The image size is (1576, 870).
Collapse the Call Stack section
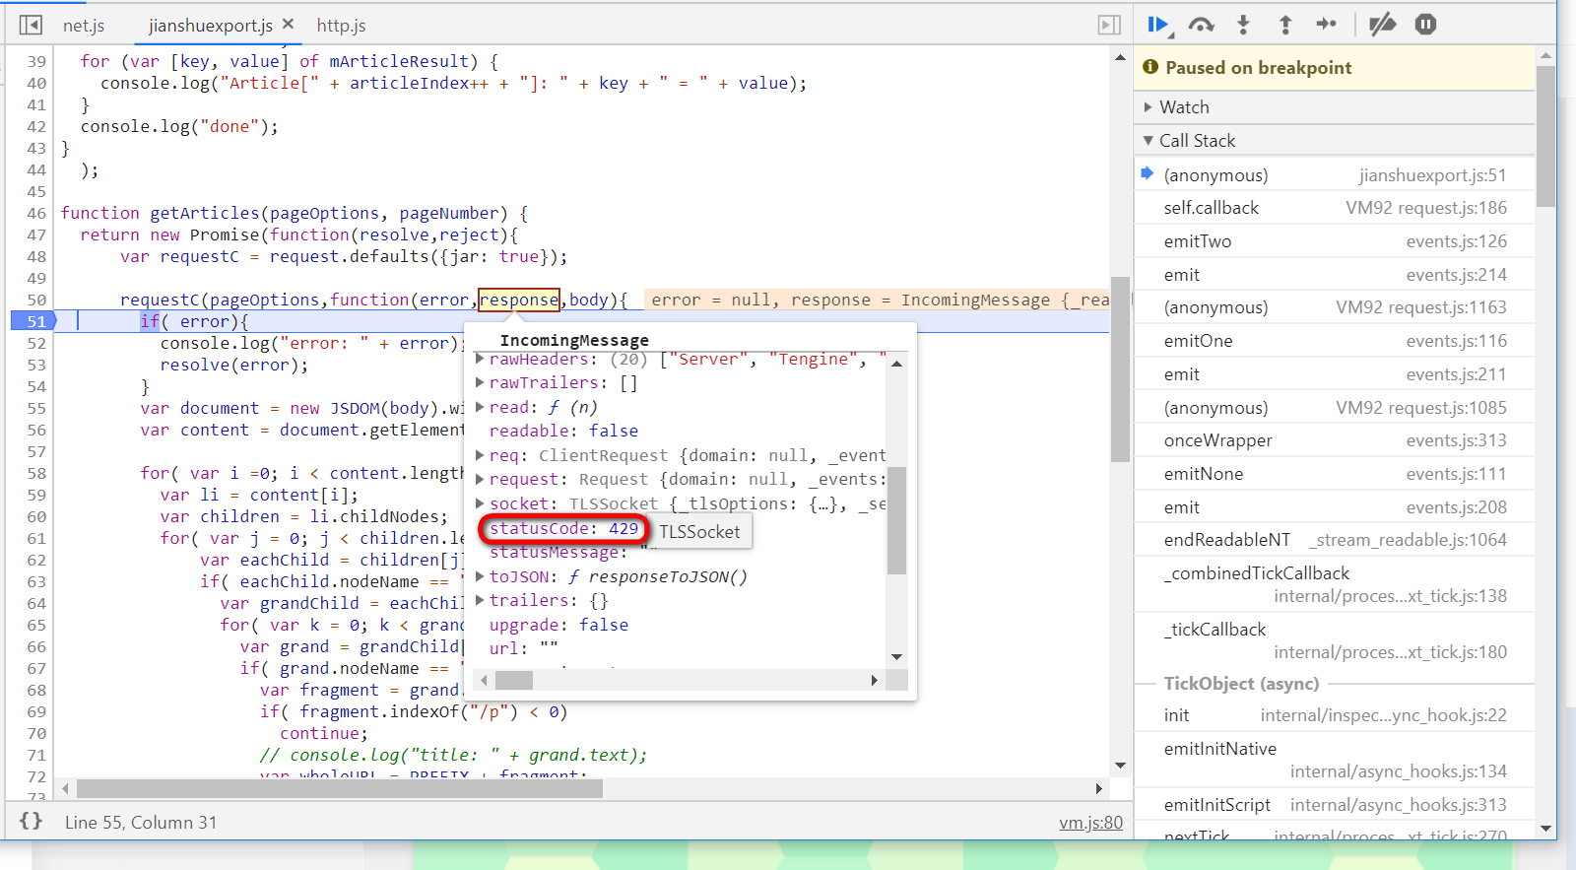(1335, 140)
